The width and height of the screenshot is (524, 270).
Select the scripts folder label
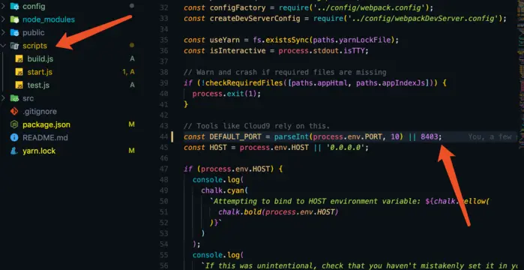[34, 46]
